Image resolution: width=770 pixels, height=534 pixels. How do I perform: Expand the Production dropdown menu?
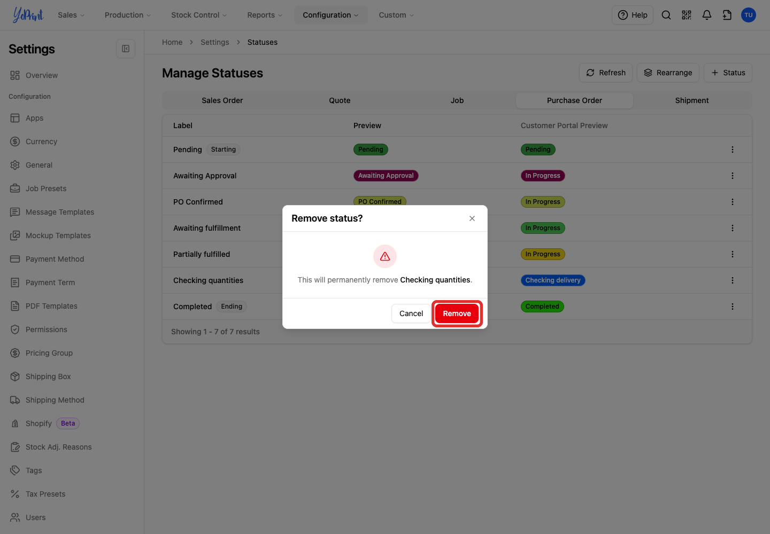(128, 15)
